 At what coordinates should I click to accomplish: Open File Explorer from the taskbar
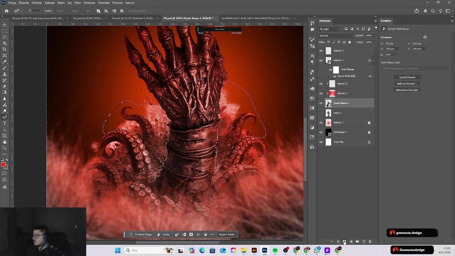244,250
